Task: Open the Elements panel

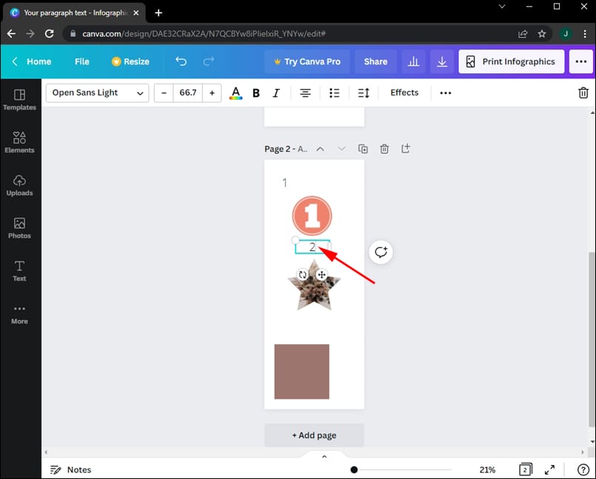Action: pyautogui.click(x=19, y=141)
